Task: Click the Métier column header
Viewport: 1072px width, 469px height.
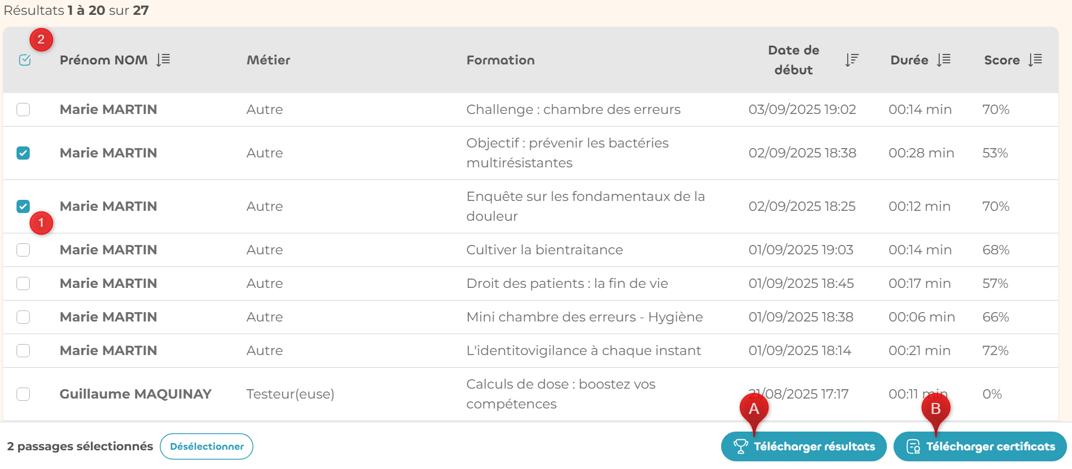Action: [268, 60]
